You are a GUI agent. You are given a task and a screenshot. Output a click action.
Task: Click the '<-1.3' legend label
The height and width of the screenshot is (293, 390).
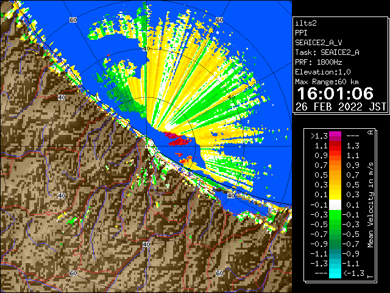(x=353, y=273)
